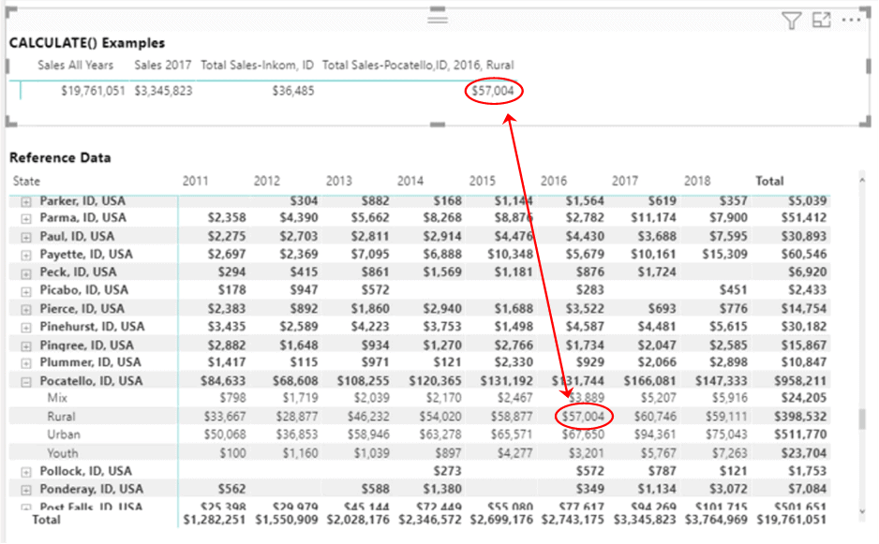Click the focus mode icon

coord(821,21)
